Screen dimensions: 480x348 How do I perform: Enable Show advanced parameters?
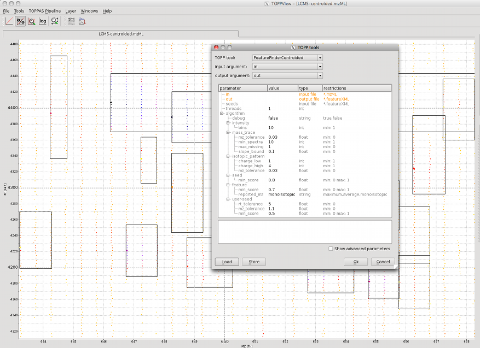pos(331,248)
